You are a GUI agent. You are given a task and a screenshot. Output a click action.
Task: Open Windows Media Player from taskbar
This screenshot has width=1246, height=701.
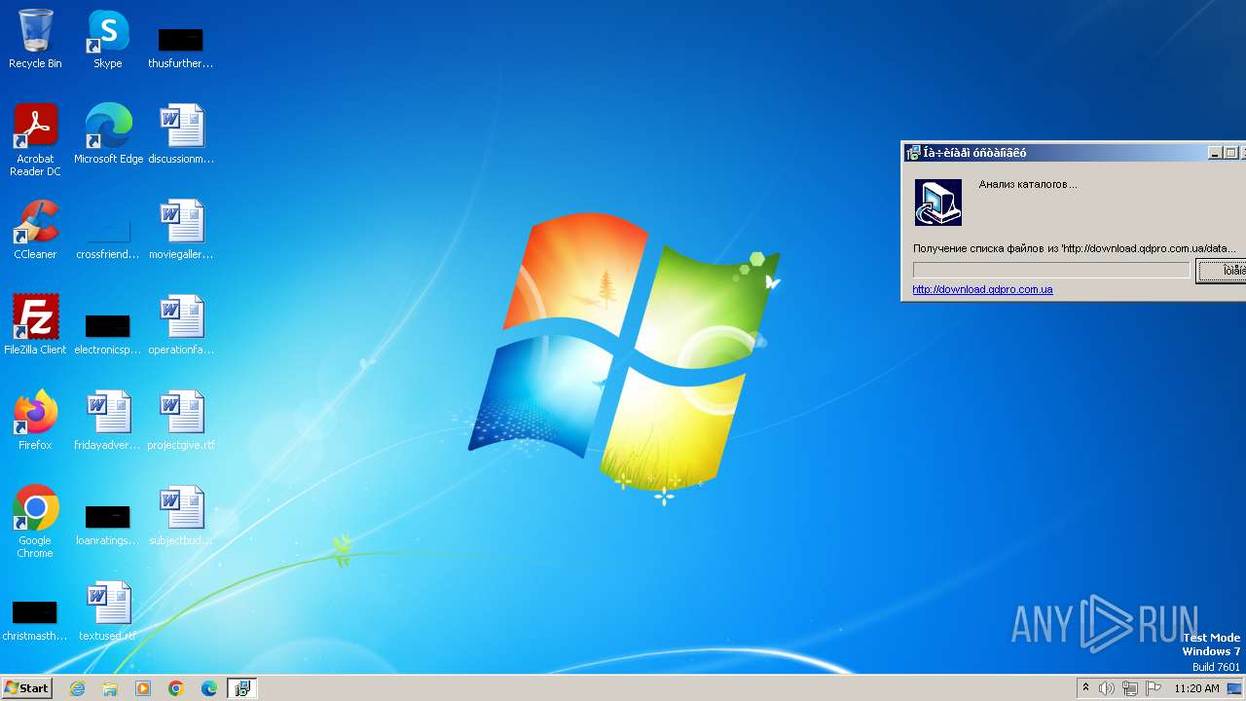click(x=143, y=688)
